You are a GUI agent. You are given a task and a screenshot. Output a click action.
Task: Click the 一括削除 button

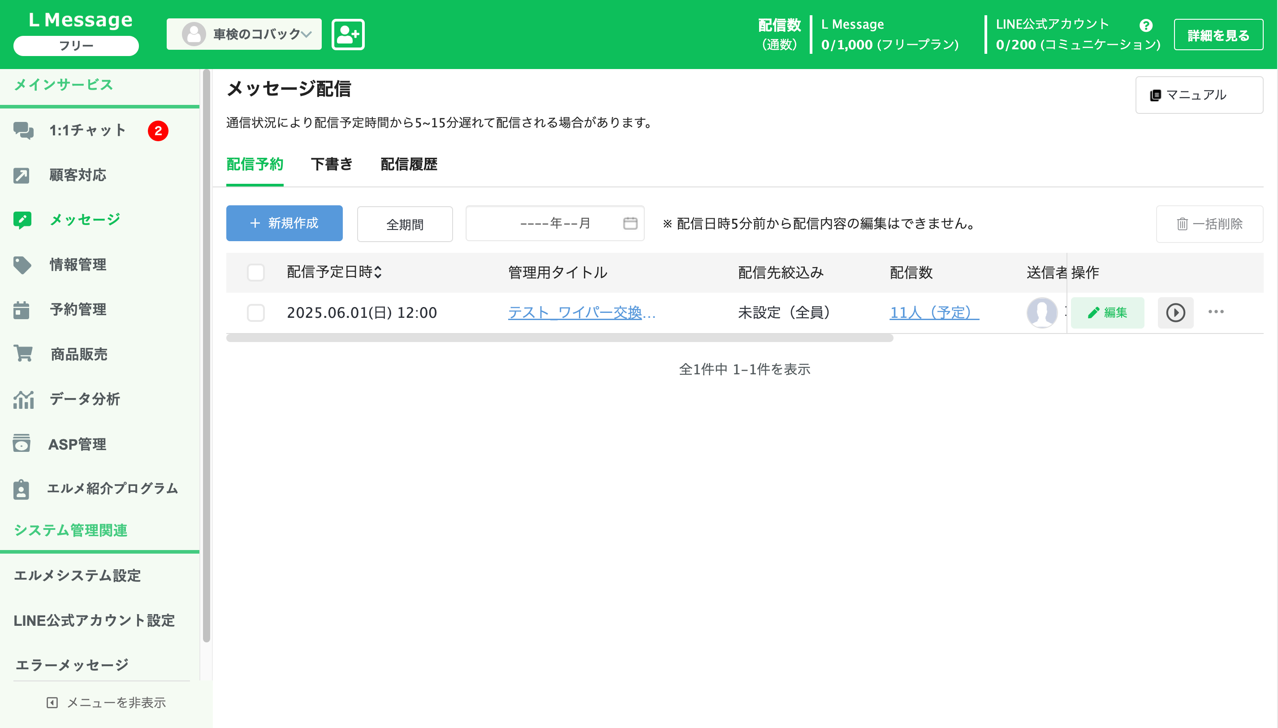1209,224
